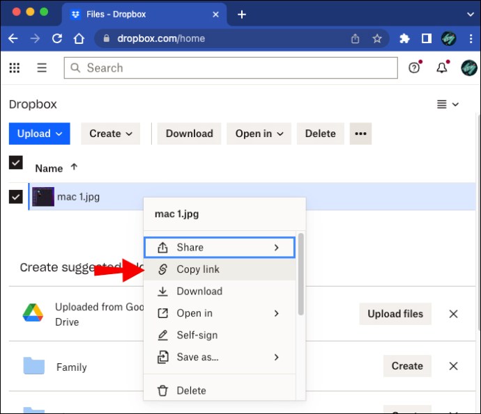Click the Upload files button

(x=395, y=314)
